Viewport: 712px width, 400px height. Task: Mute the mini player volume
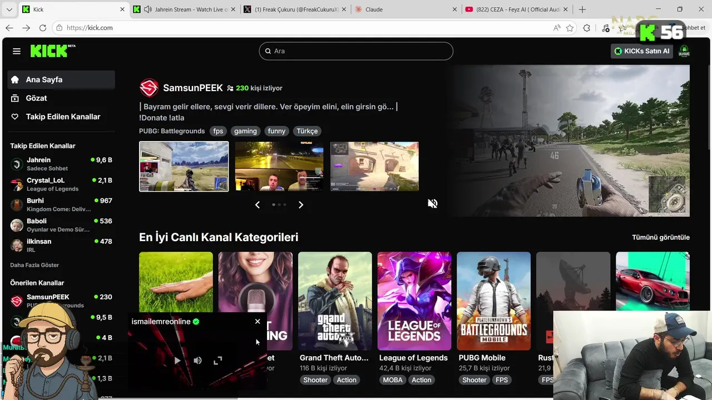pos(197,361)
